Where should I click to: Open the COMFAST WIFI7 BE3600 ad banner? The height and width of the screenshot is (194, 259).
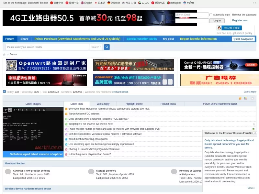point(133,80)
